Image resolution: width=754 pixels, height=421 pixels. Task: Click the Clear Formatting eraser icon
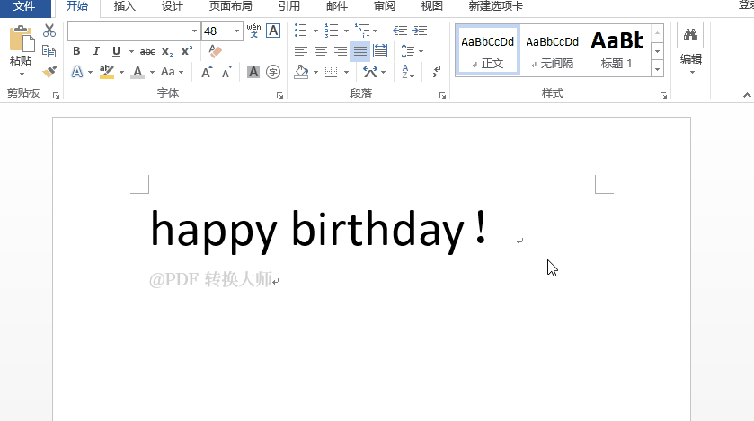pos(215,51)
